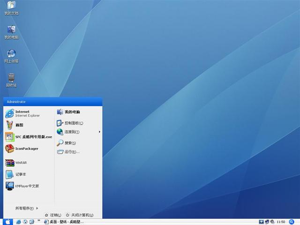The height and width of the screenshot is (225, 300).
Task: Open 网上邻居 desktop icon
Action: (x=11, y=55)
